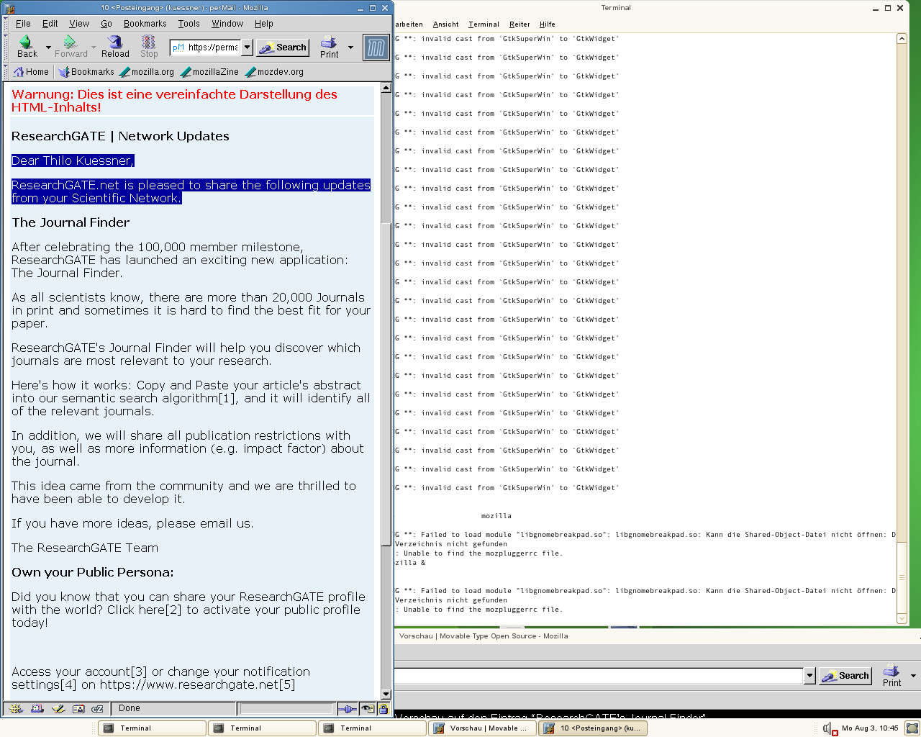This screenshot has width=921, height=737.
Task: Launch Composer from the status bar
Action: point(58,709)
